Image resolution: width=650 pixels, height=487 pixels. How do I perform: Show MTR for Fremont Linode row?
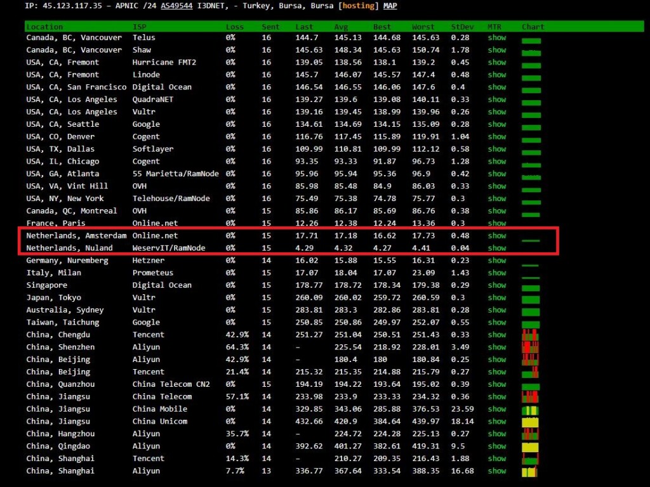tap(496, 75)
